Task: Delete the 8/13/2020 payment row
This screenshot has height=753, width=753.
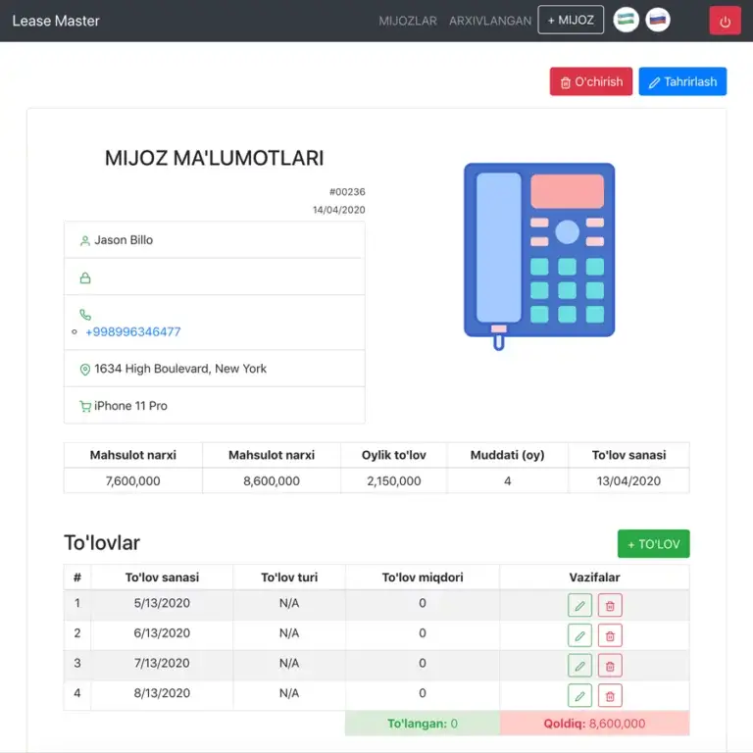Action: tap(610, 696)
